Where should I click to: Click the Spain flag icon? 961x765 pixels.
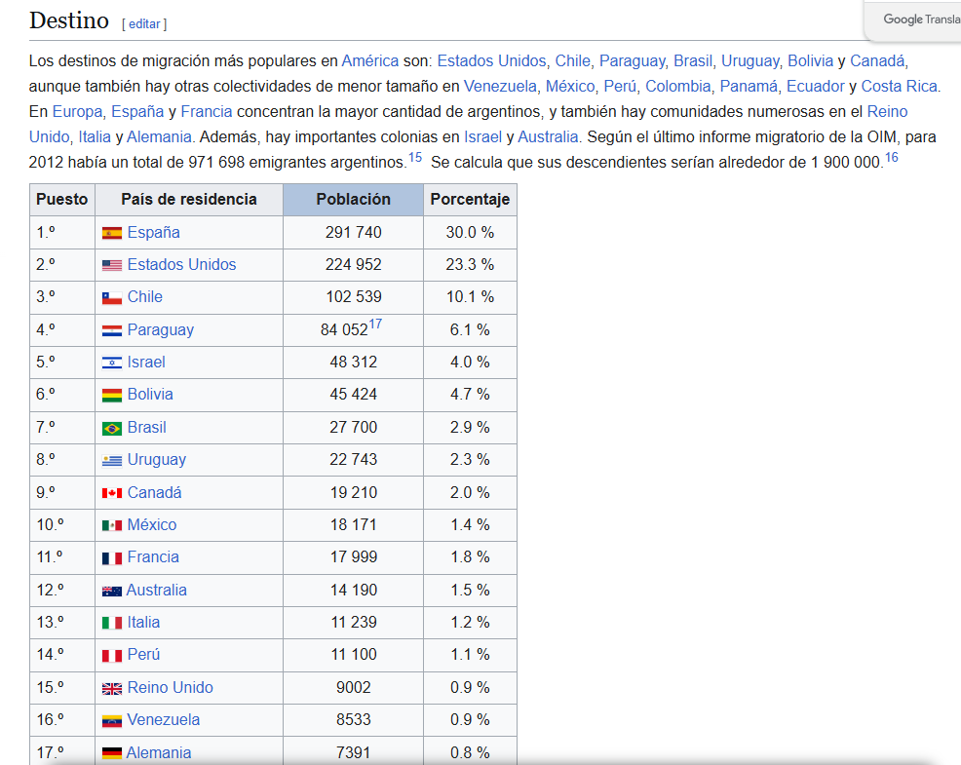111,233
